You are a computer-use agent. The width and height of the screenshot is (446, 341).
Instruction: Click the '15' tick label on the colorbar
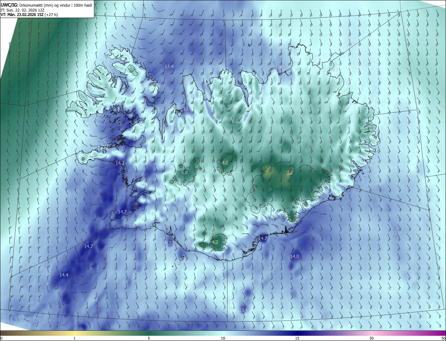click(297, 338)
